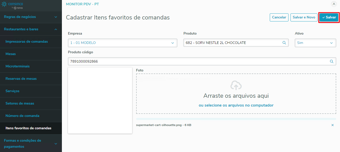
Task: Expand Regras de negócios menu
Action: (x=31, y=17)
